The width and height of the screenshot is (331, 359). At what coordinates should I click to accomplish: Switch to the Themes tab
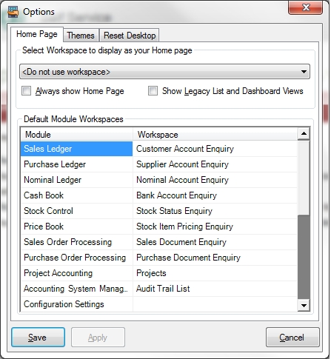pyautogui.click(x=81, y=36)
